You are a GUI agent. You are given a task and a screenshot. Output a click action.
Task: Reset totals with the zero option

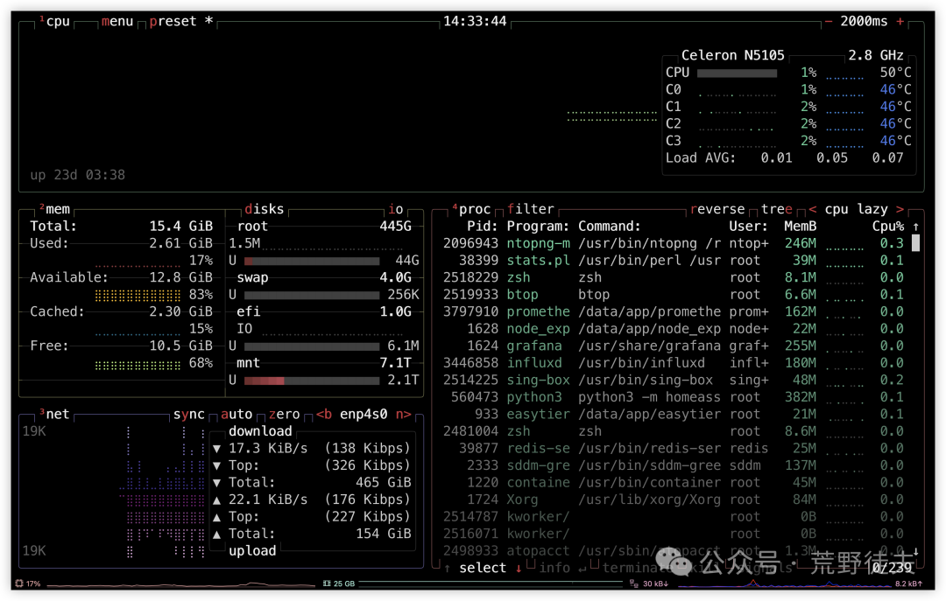(x=284, y=414)
